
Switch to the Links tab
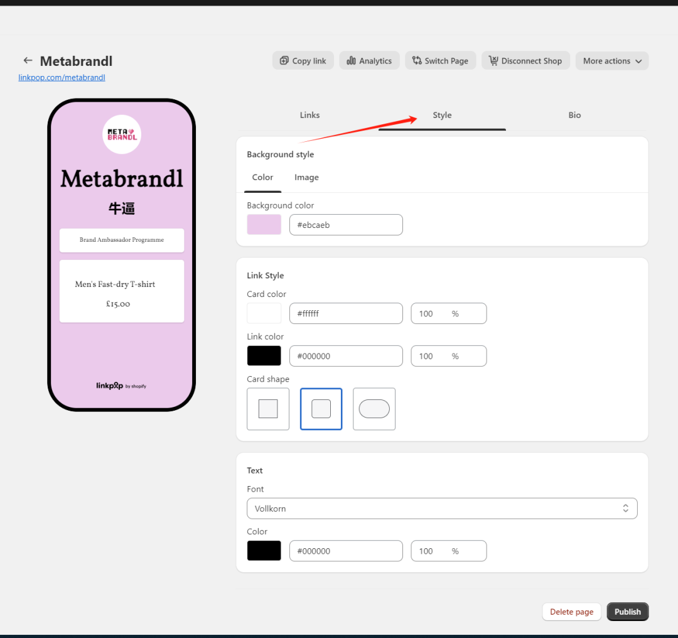(309, 115)
